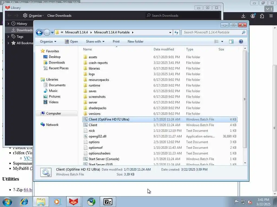
Task: Open the browser hamburger menu
Action: coord(271,16)
